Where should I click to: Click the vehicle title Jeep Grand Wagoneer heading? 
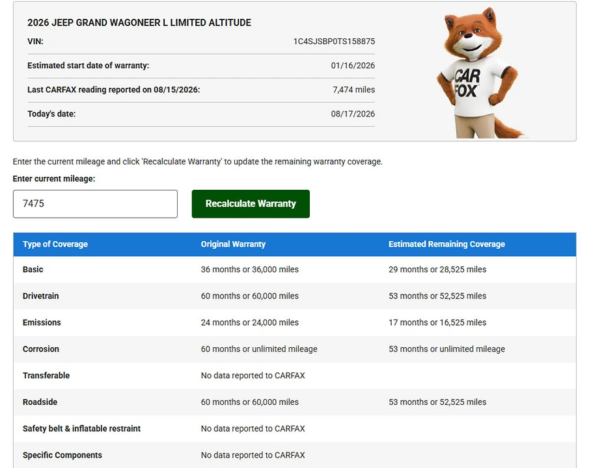coord(139,23)
